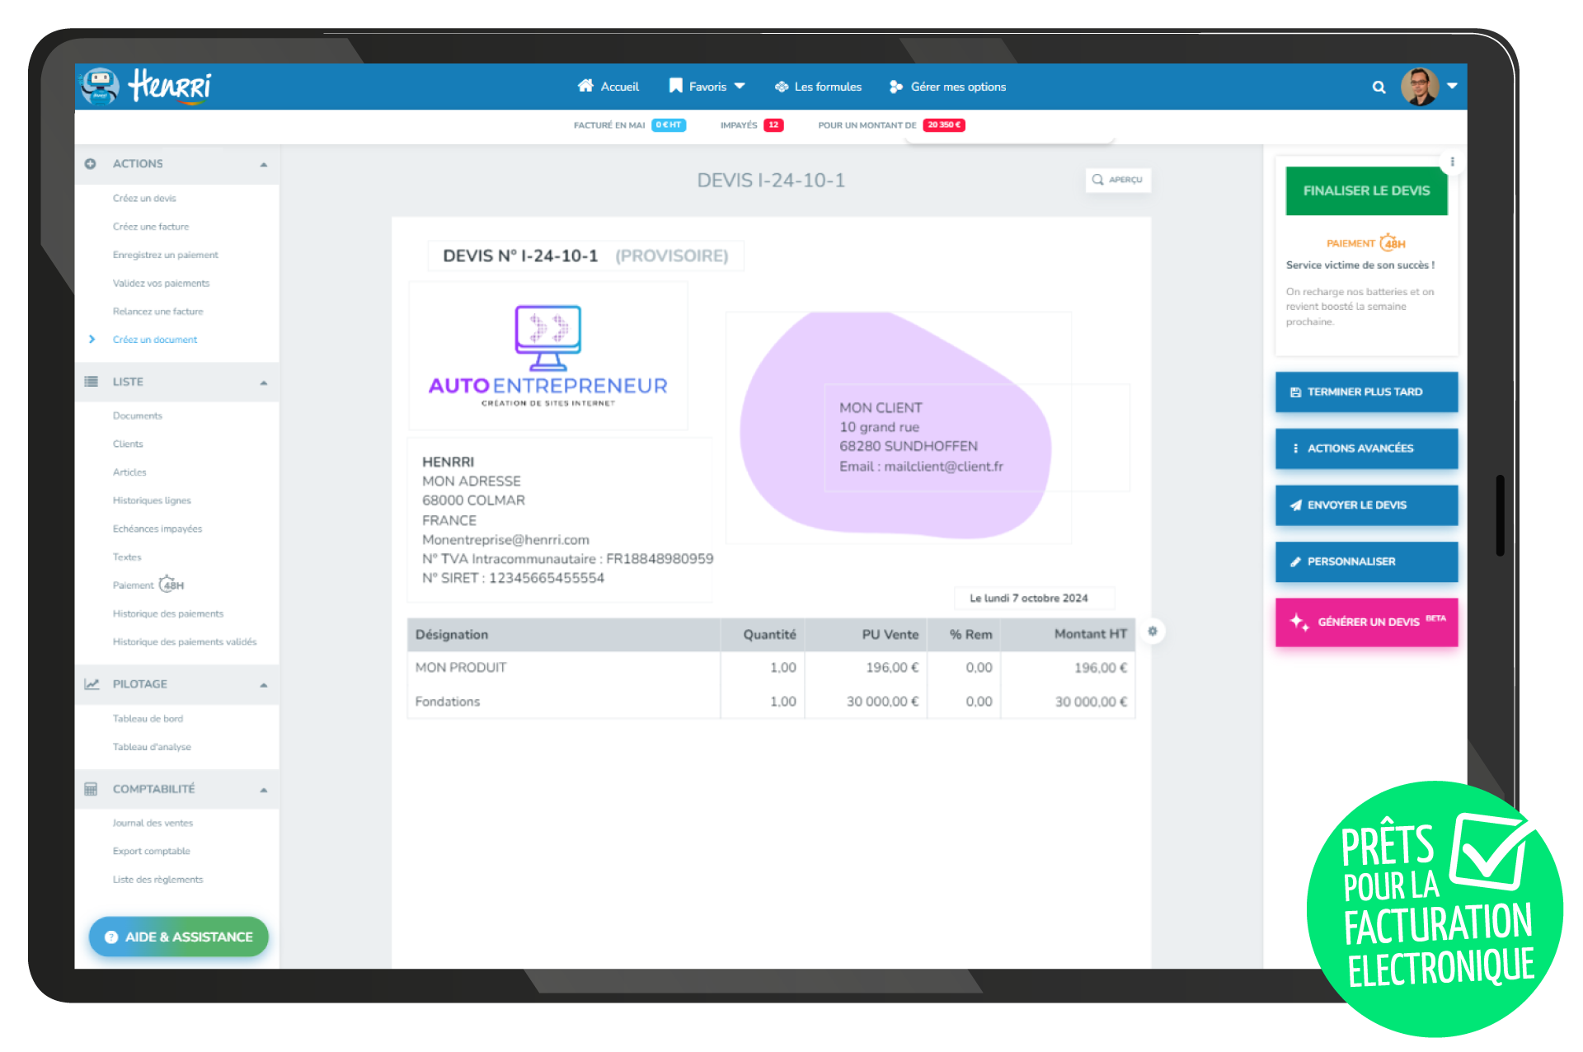1583x1052 pixels.
Task: Click Envoyer le devis button
Action: click(1366, 505)
